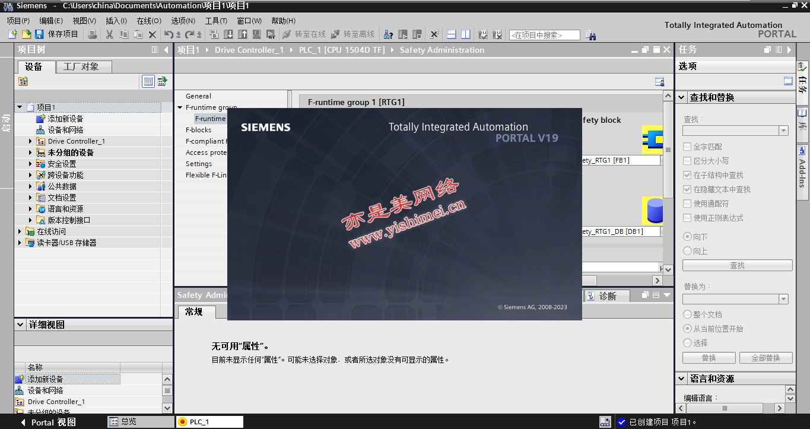Collapse the 项目1 tree node
Image resolution: width=810 pixels, height=429 pixels.
(20, 107)
